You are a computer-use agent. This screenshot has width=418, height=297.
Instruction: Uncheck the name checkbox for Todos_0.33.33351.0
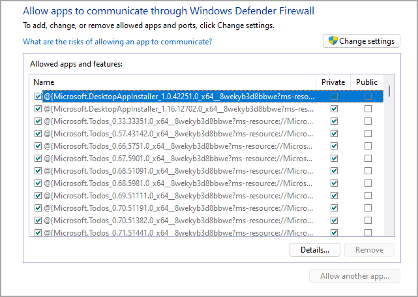point(38,121)
